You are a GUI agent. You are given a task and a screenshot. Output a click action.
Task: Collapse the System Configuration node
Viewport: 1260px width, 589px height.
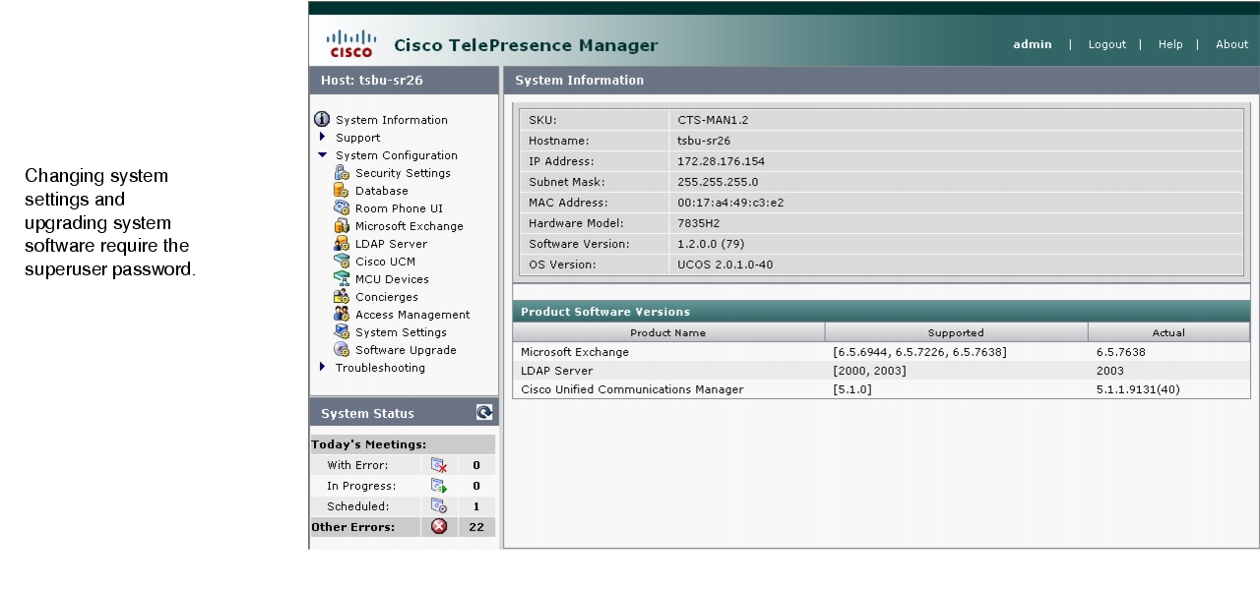(322, 155)
